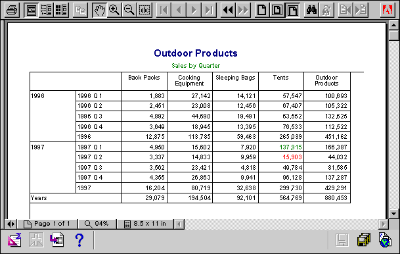The image size is (400, 254).
Task: Click the horizontal scrollbar left arrow
Action: coord(179,224)
